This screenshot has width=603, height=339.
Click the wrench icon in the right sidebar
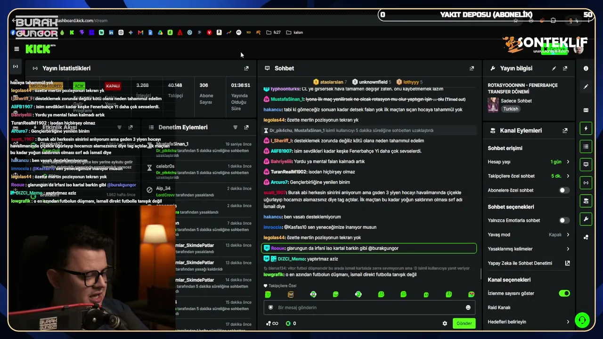tap(586, 219)
